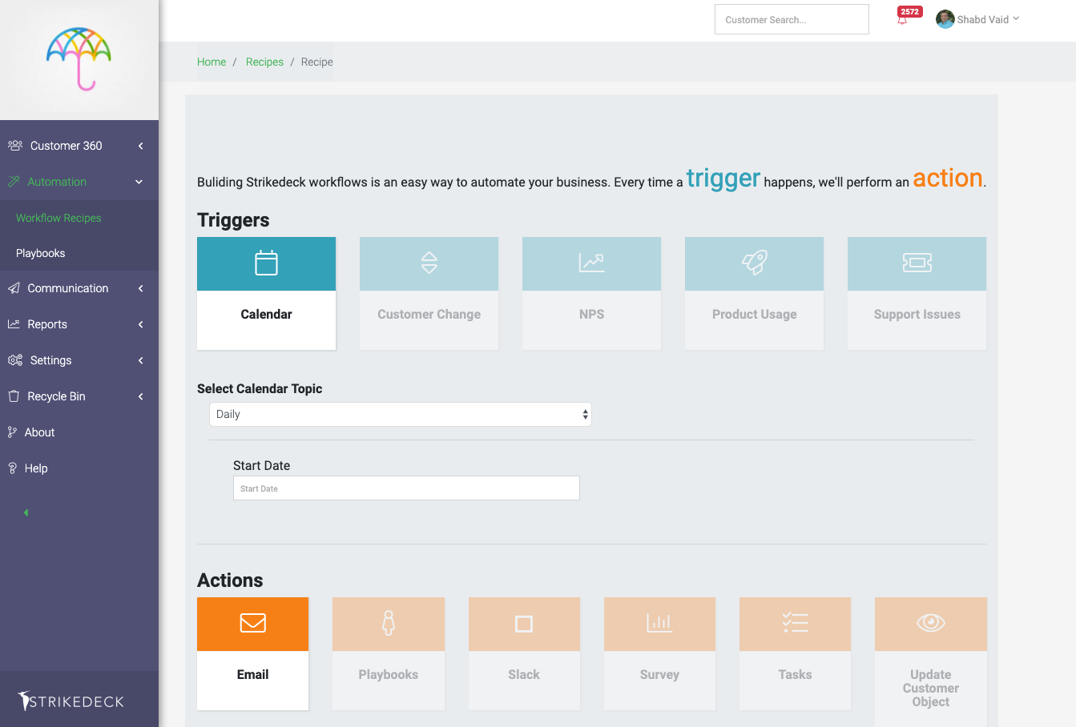Choose the Product Usage trigger label

755,314
